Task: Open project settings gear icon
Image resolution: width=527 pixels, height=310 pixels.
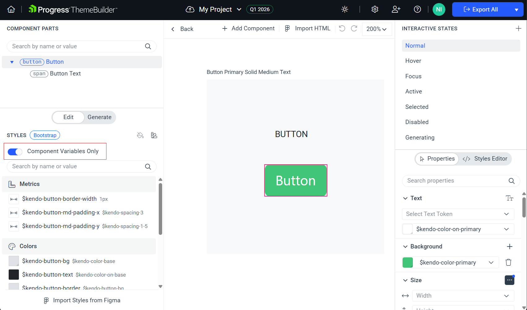Action: pos(375,9)
